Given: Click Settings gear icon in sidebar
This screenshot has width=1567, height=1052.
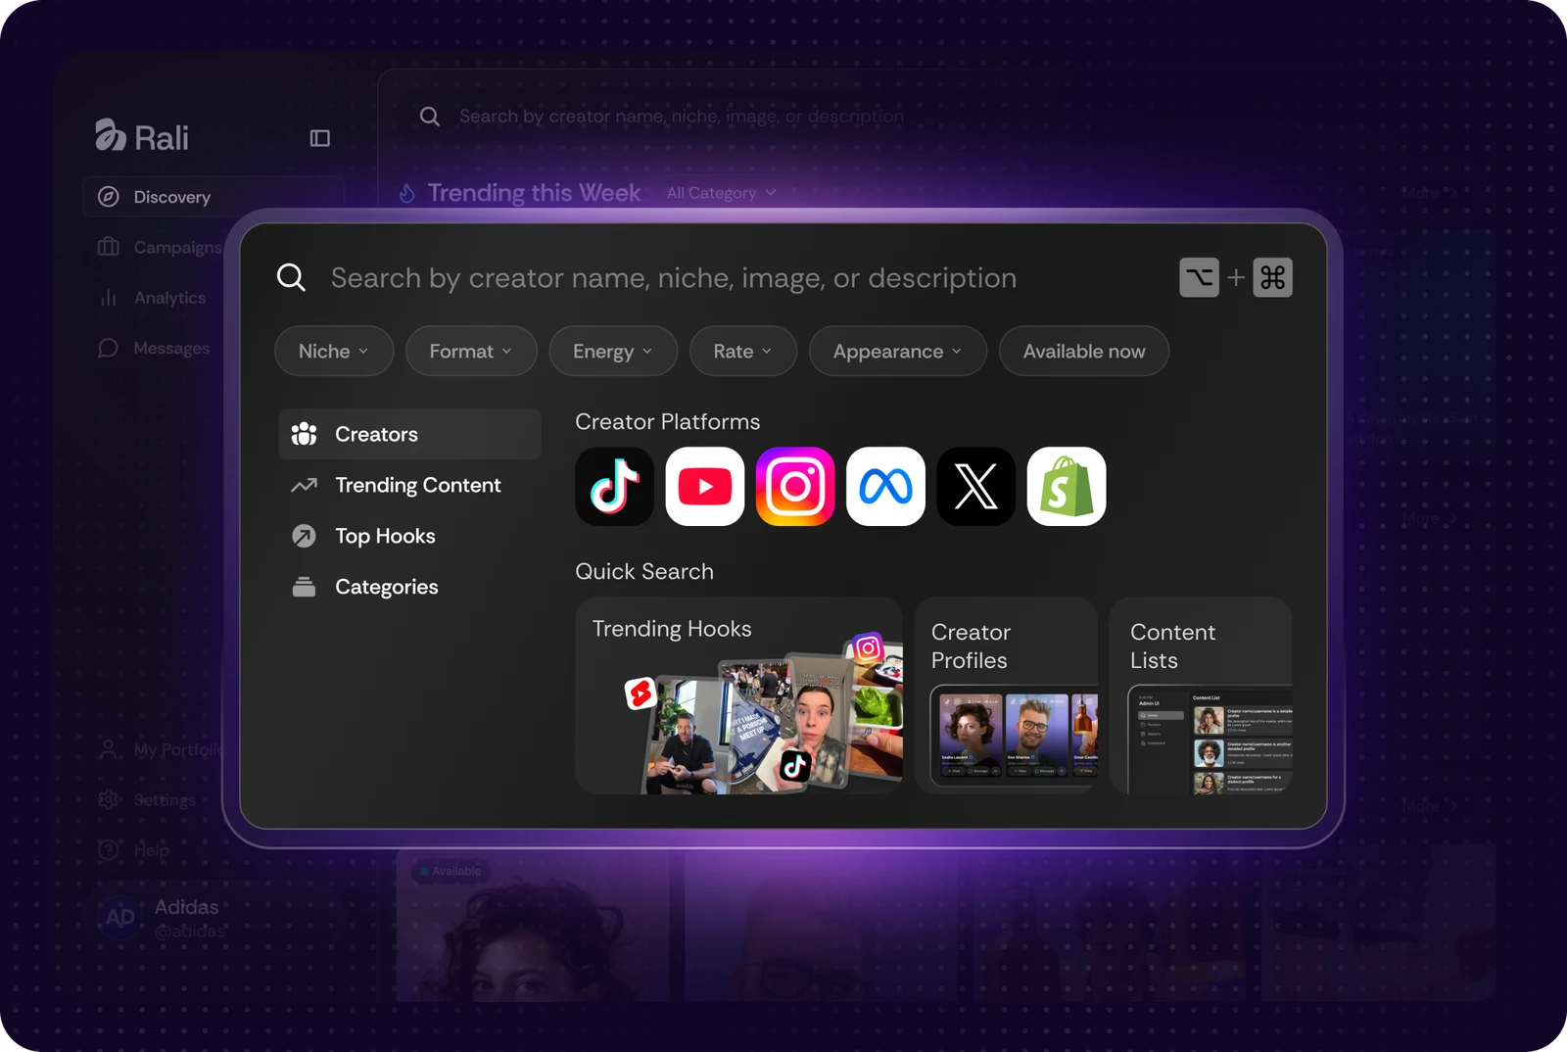Looking at the screenshot, I should (x=109, y=800).
